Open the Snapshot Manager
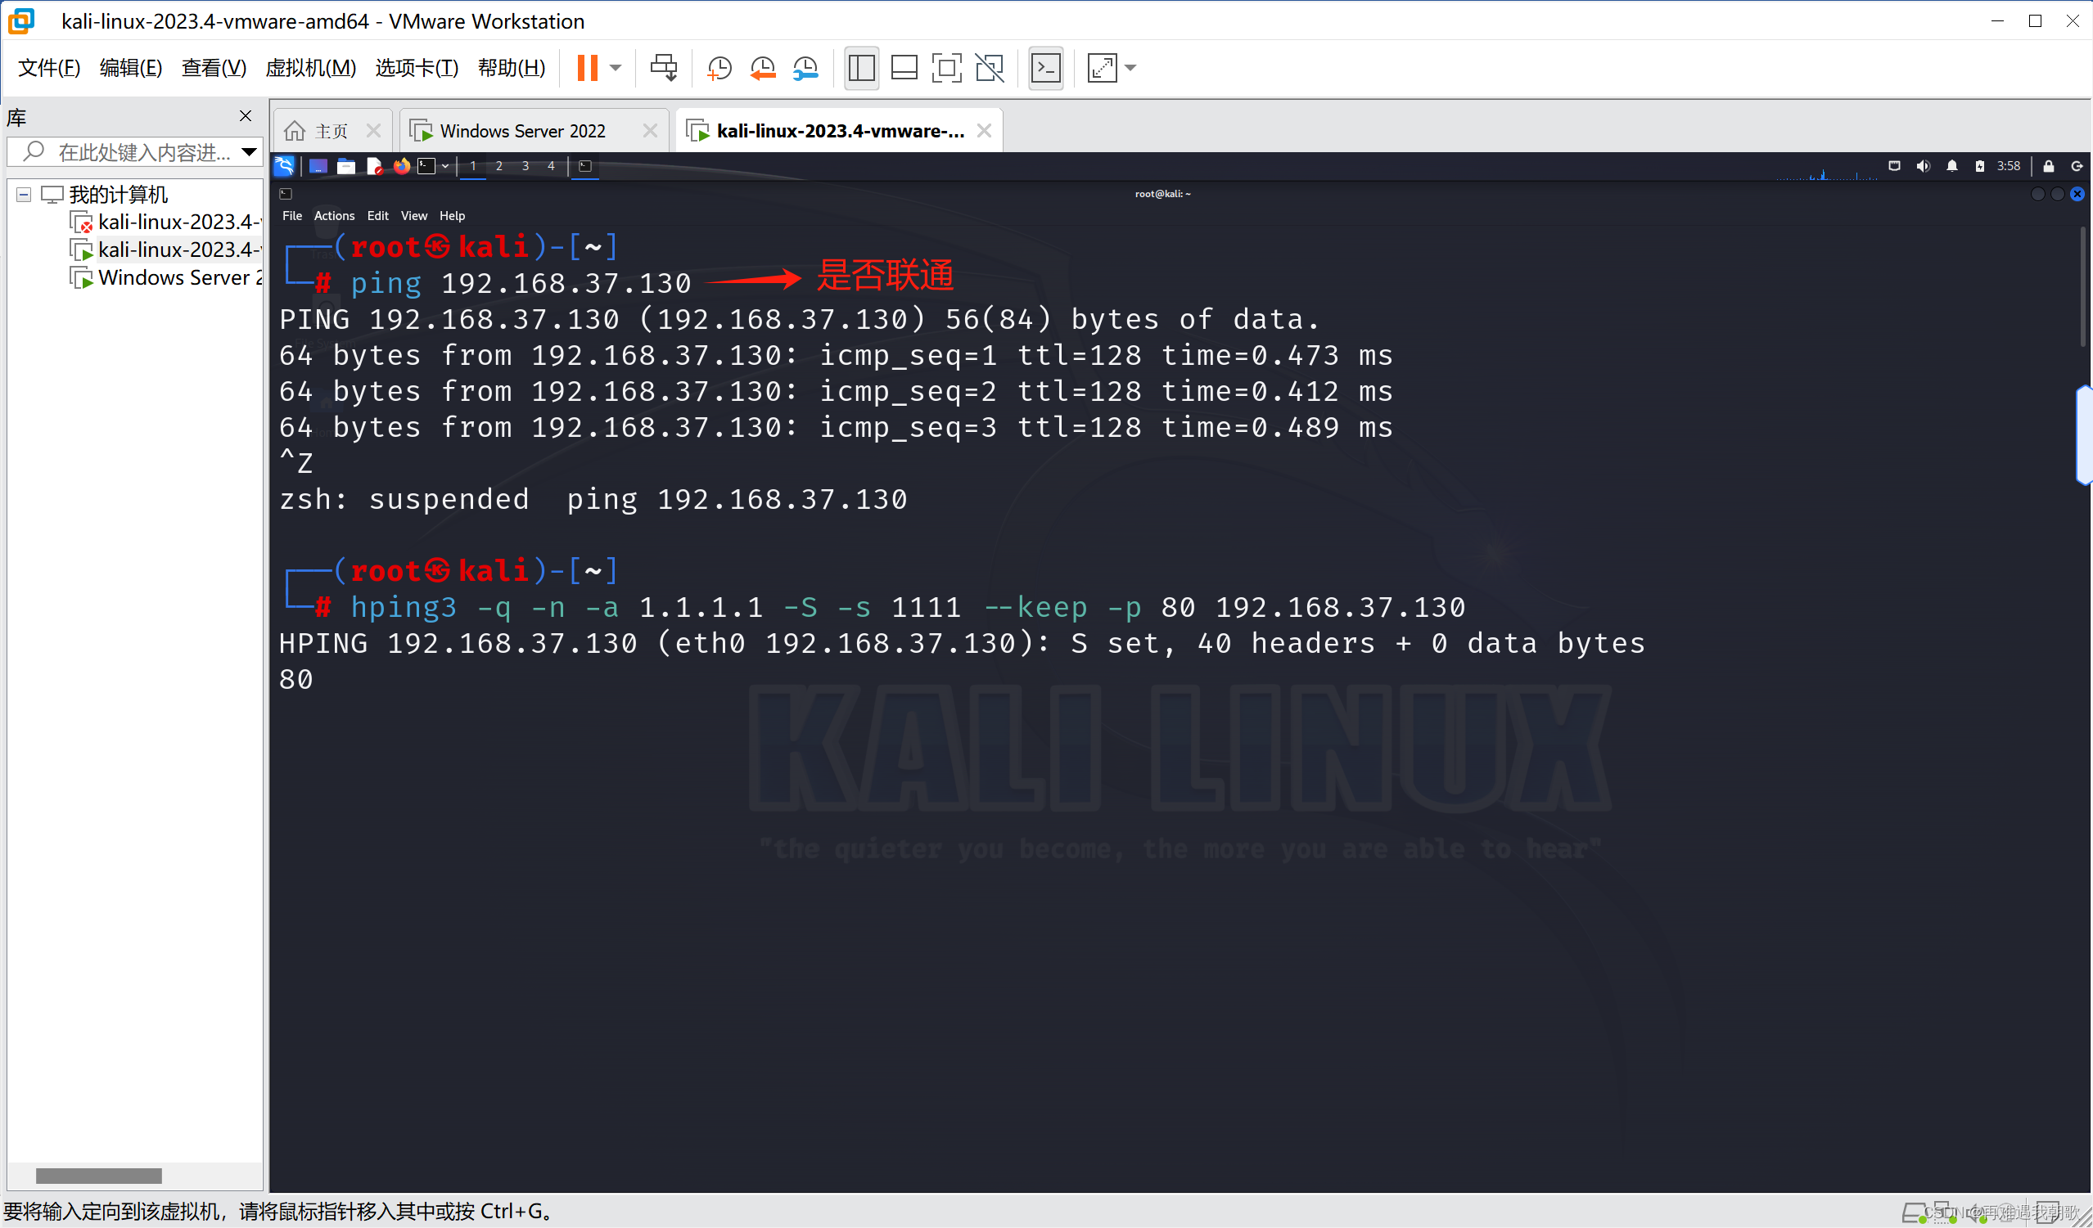The image size is (2093, 1228). (804, 67)
